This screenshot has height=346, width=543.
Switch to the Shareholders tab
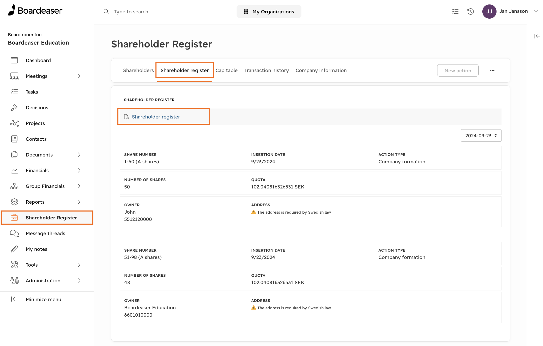tap(138, 70)
